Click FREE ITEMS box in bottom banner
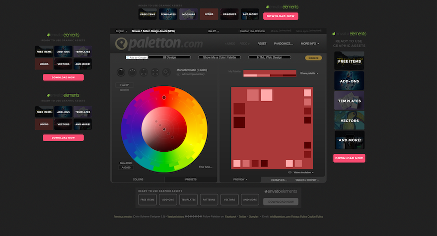The image size is (437, 236). [147, 199]
